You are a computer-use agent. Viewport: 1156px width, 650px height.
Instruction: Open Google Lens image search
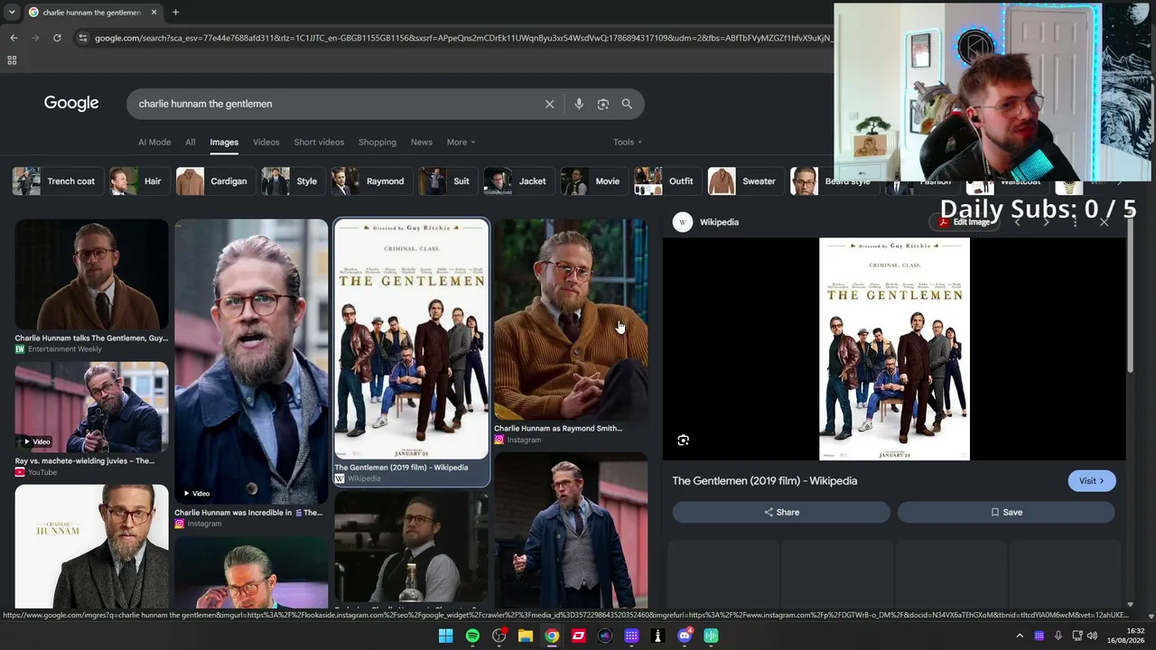[603, 104]
